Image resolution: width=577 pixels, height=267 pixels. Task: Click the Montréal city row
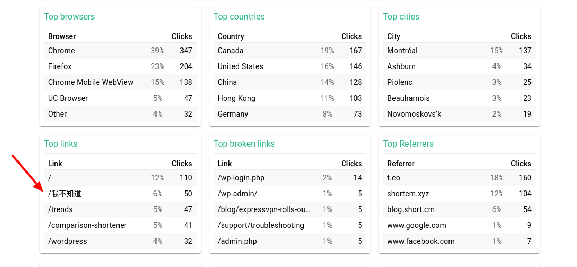[459, 51]
